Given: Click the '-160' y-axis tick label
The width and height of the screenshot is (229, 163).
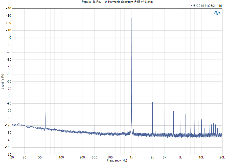Looking at the screenshot, I should click(8, 154).
